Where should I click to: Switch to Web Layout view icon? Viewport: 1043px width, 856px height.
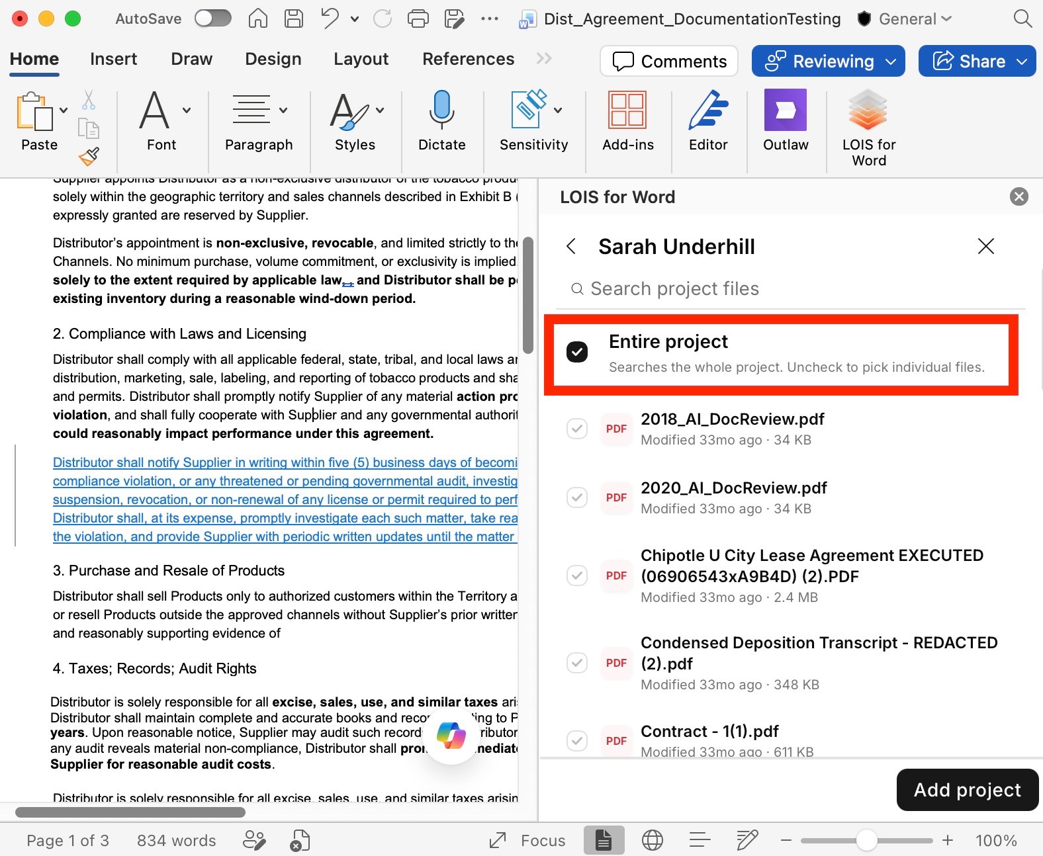point(653,840)
